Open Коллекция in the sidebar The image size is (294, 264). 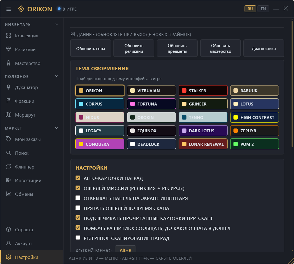tap(32, 35)
